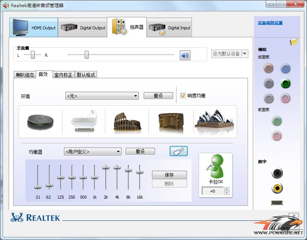Viewport: 307px width, 240px height.
Task: Click the 2k equalizer slider handle
Action: point(106,167)
